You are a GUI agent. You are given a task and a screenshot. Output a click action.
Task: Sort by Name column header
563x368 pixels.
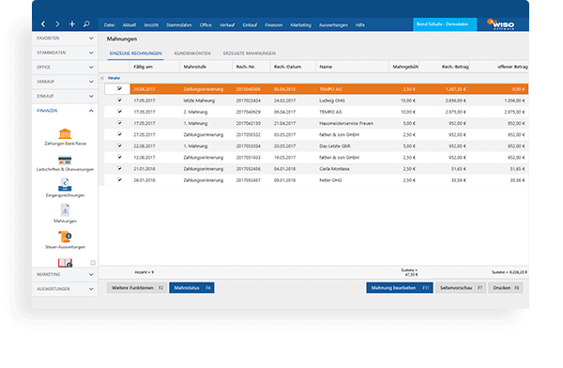[352, 67]
